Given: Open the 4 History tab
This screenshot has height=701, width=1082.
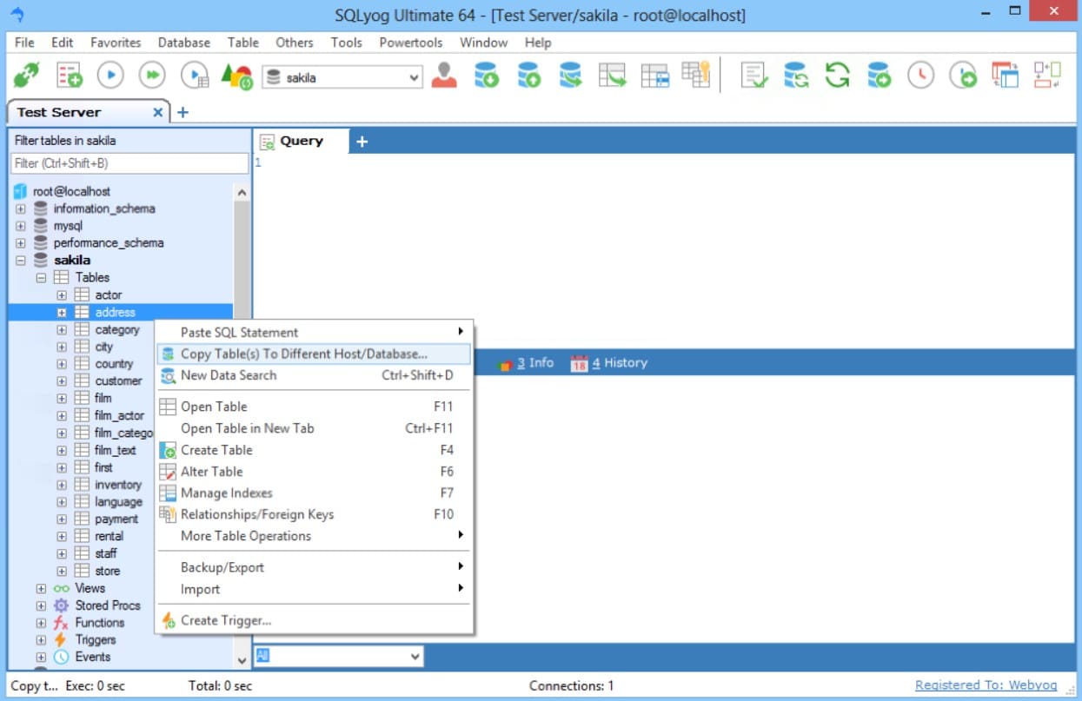Looking at the screenshot, I should pos(609,363).
